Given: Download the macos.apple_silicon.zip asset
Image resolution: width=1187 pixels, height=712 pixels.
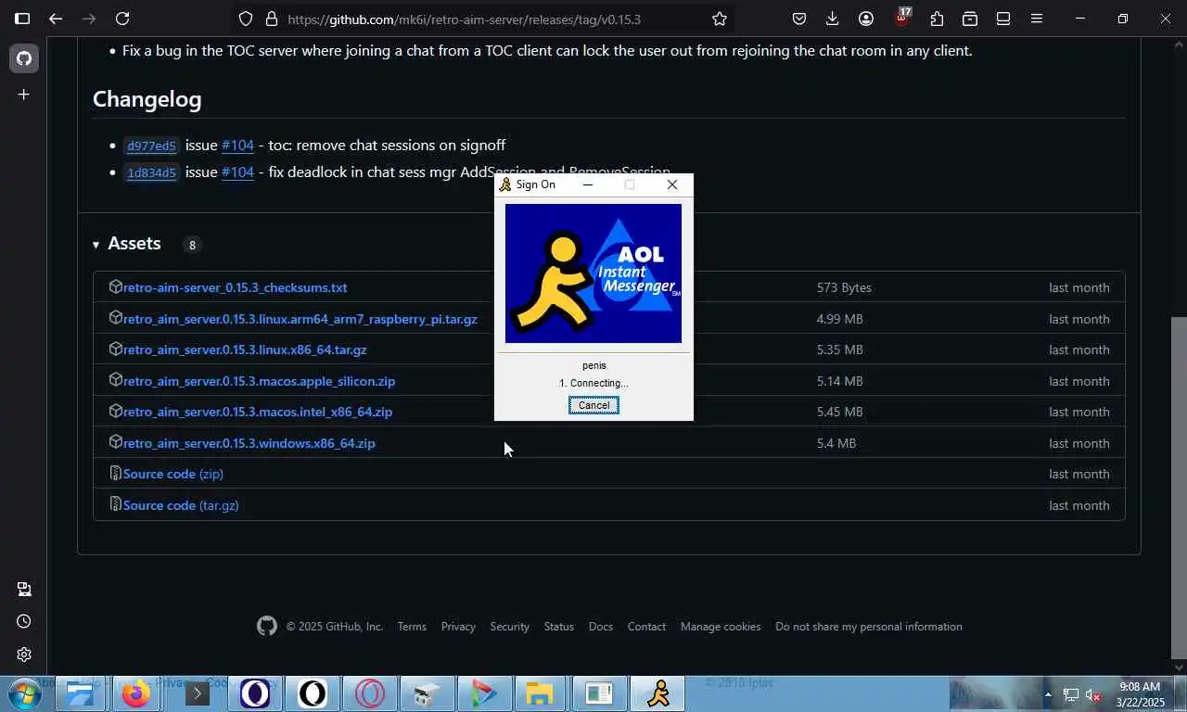Looking at the screenshot, I should click(x=259, y=381).
